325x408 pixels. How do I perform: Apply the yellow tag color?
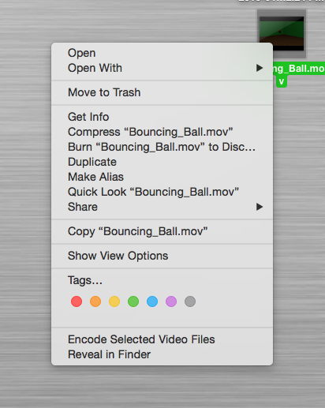coord(114,301)
